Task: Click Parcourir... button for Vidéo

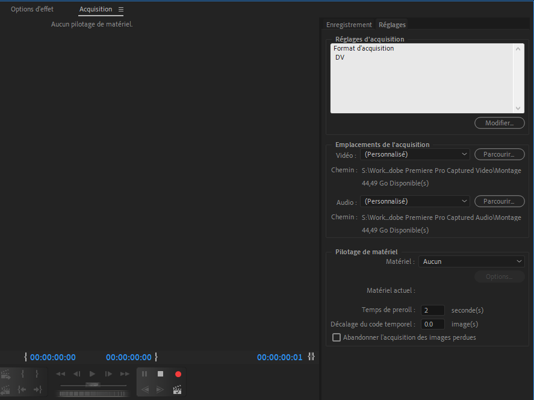Action: (x=499, y=154)
